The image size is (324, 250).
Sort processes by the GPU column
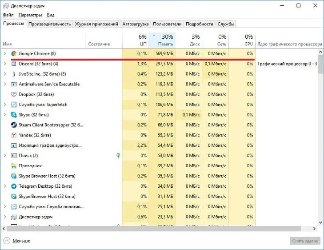242,40
